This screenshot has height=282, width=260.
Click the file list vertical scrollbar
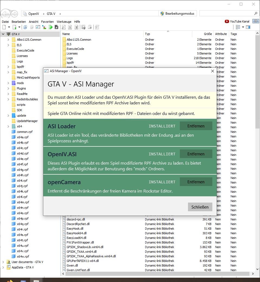pos(257,81)
